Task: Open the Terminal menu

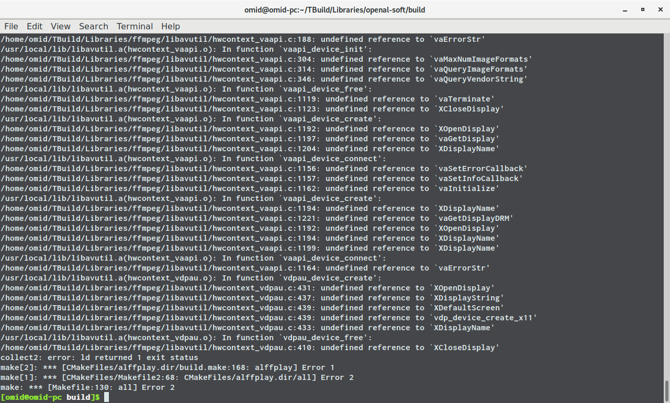Action: click(x=135, y=26)
